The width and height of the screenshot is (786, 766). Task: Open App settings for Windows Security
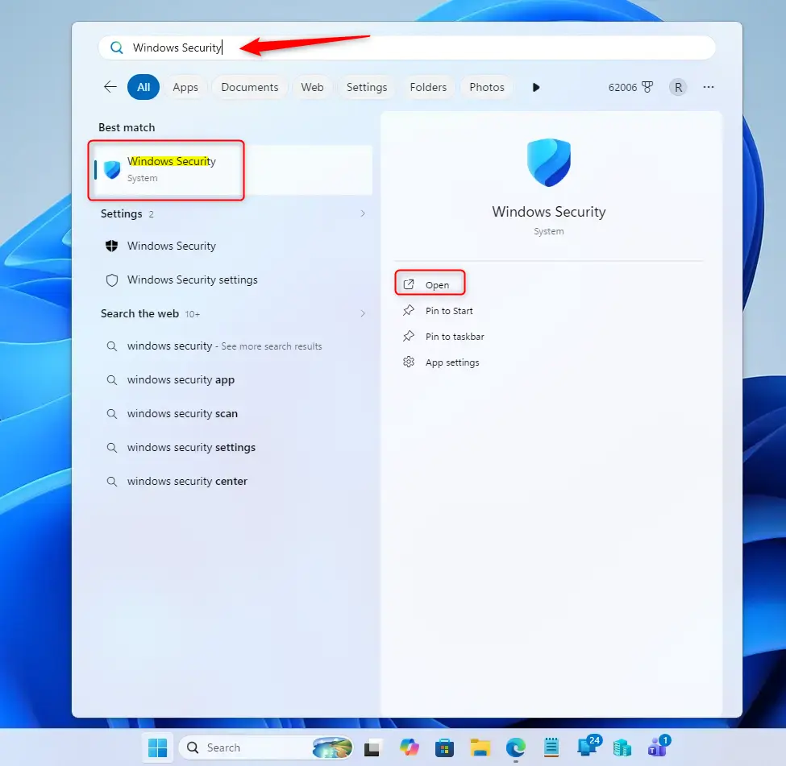tap(441, 362)
